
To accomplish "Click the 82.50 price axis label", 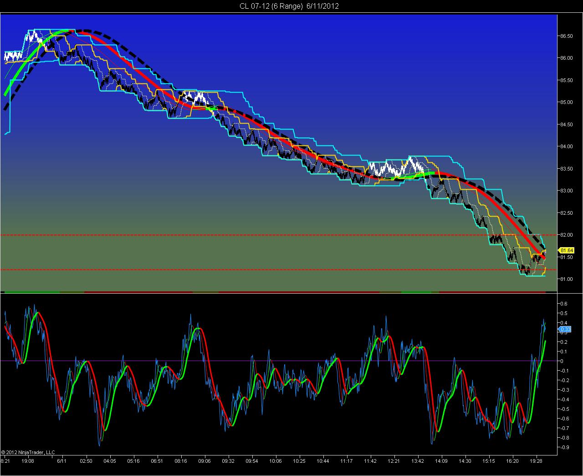I will (x=567, y=213).
